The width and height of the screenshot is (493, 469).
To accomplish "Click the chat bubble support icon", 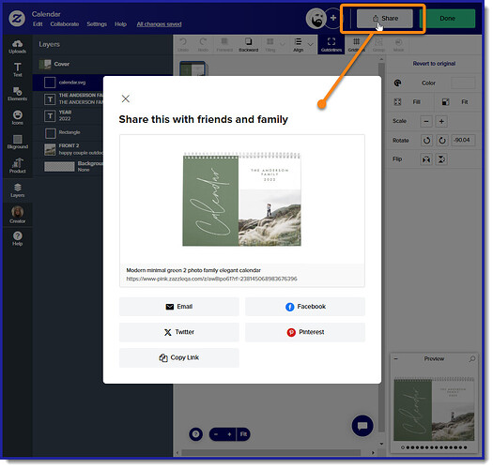I will (362, 426).
